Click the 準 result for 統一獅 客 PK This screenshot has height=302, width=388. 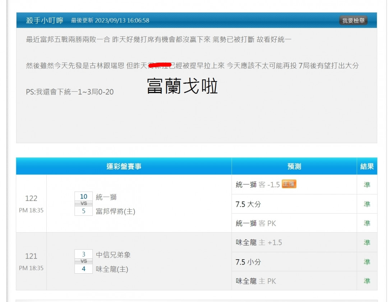367,223
